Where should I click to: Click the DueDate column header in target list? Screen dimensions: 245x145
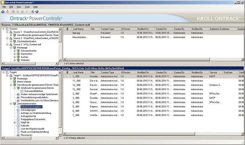[x=230, y=72]
